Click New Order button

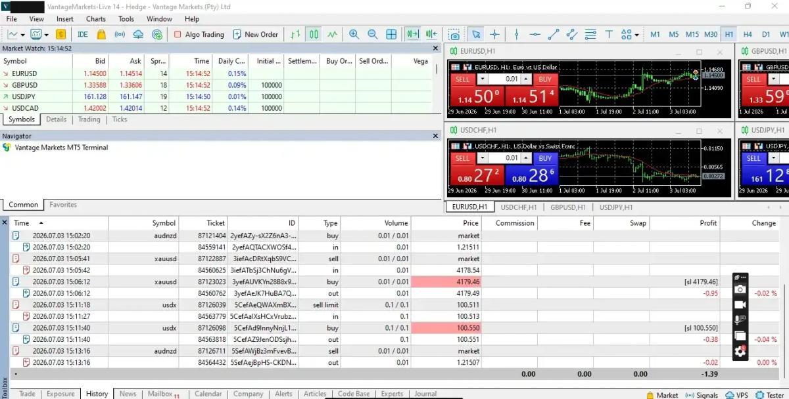[x=255, y=34]
